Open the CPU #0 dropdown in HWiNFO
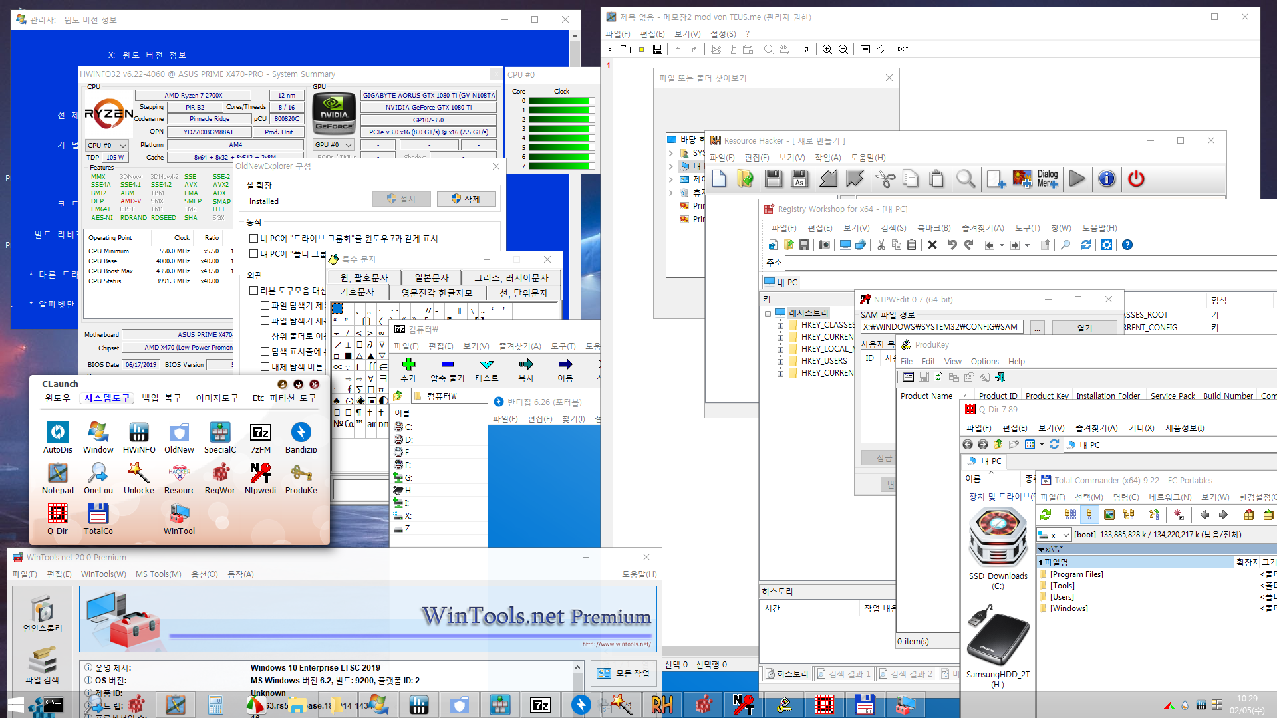Viewport: 1277px width, 718px height. click(107, 145)
